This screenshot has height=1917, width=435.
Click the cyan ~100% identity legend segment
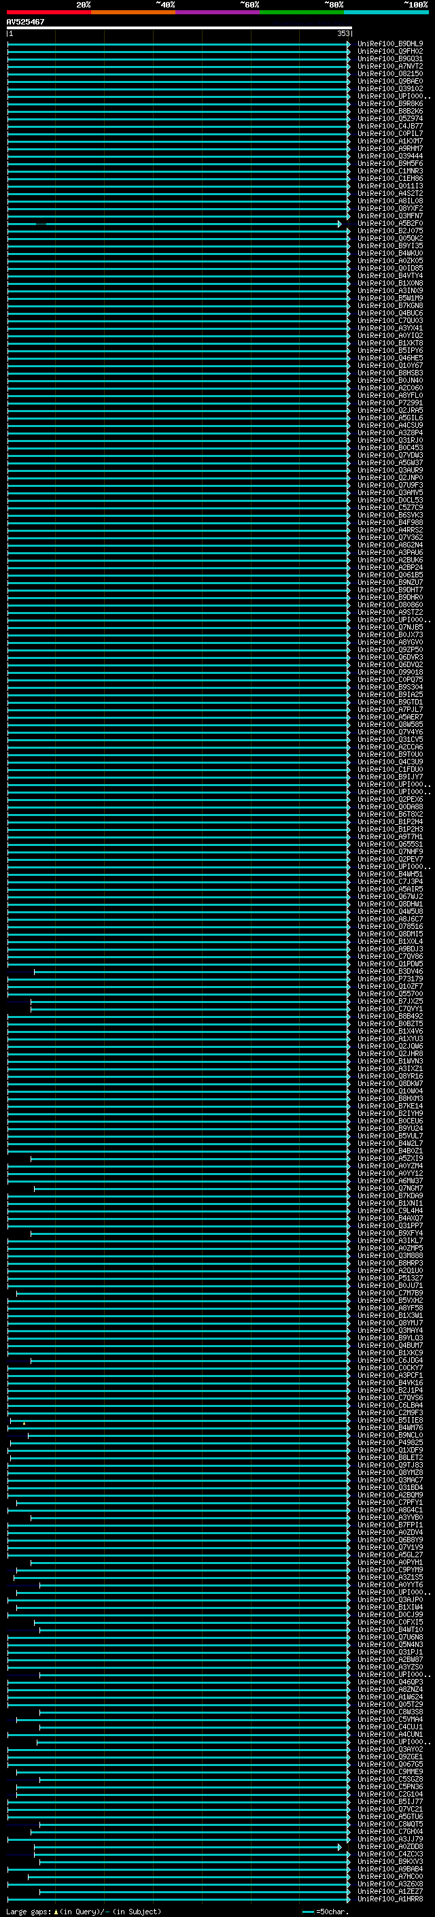tap(386, 13)
